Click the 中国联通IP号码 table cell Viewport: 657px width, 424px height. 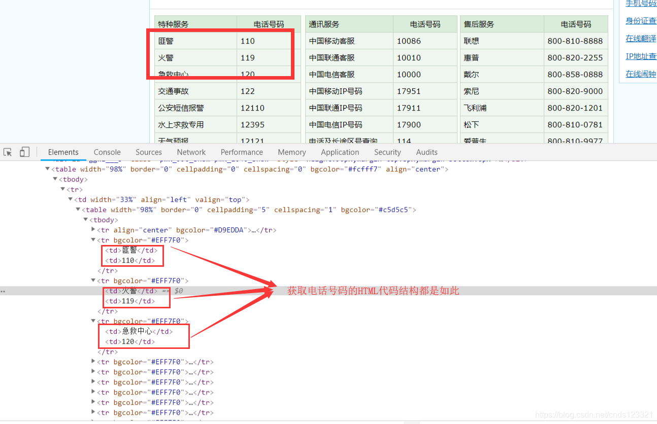349,108
